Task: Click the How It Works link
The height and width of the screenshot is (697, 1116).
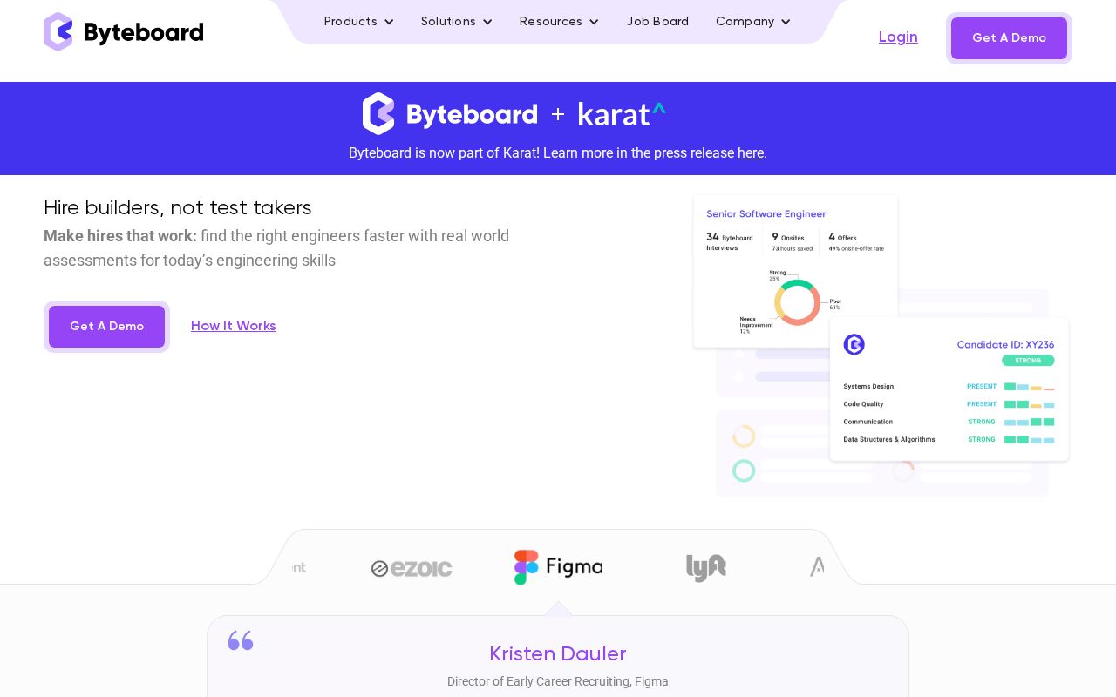Action: click(x=234, y=326)
